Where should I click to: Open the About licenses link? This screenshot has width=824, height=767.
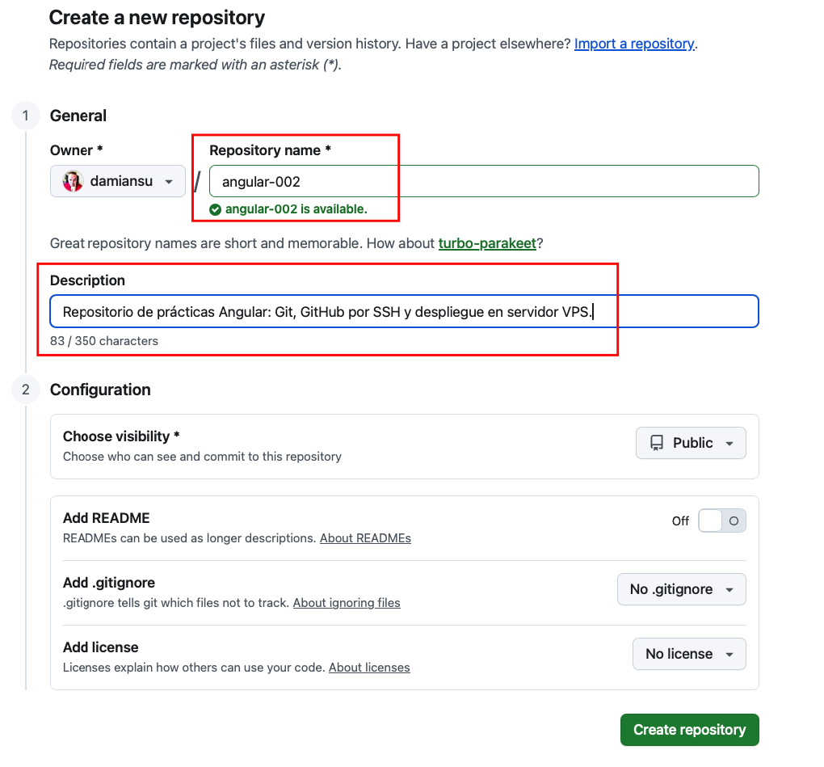tap(369, 668)
